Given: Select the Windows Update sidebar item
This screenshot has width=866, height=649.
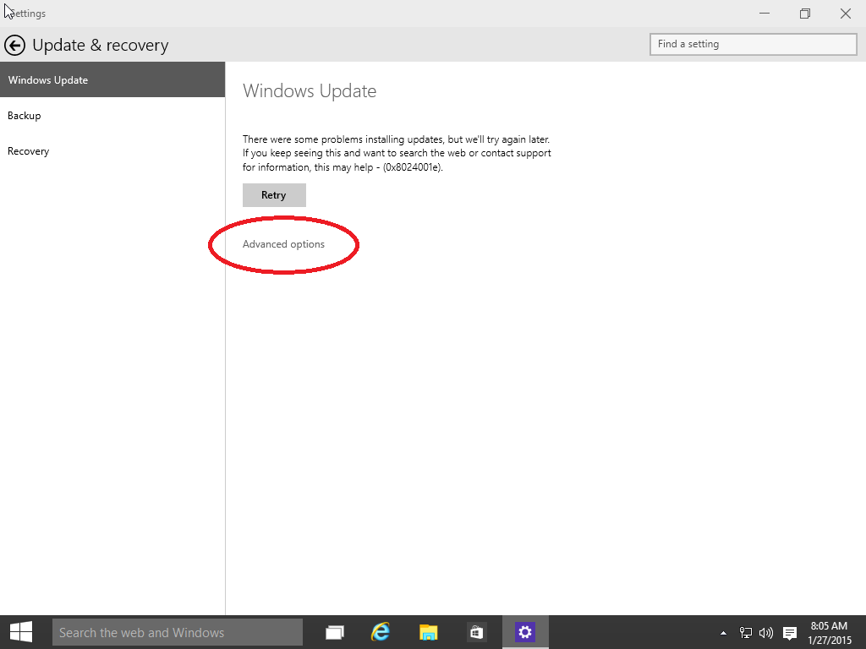Looking at the screenshot, I should tap(112, 80).
